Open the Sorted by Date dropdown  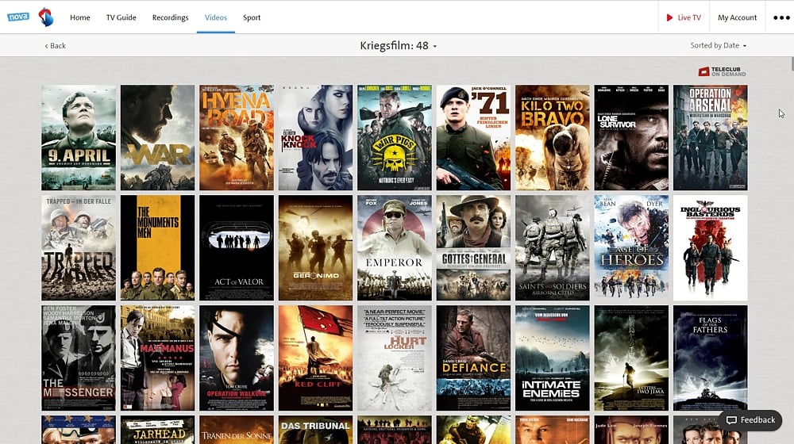click(718, 45)
